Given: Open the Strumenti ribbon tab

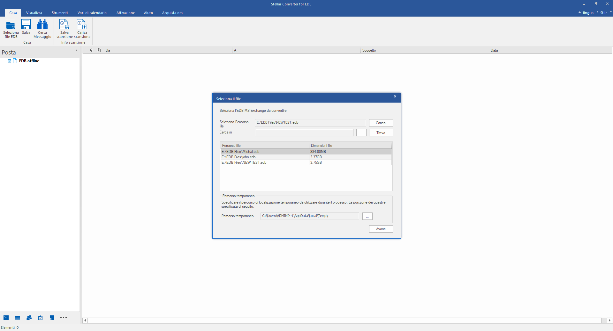Looking at the screenshot, I should click(60, 13).
